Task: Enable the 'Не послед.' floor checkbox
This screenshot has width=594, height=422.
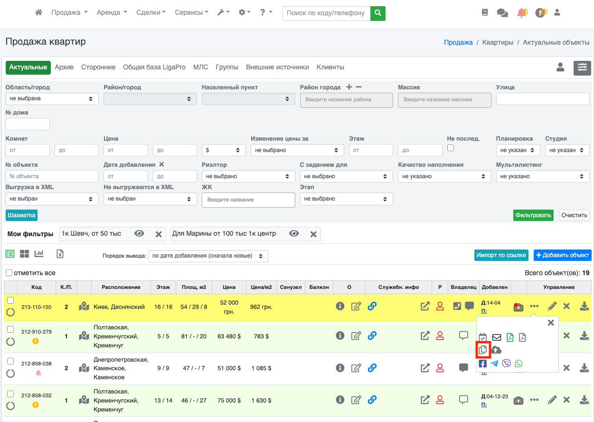Action: [451, 148]
